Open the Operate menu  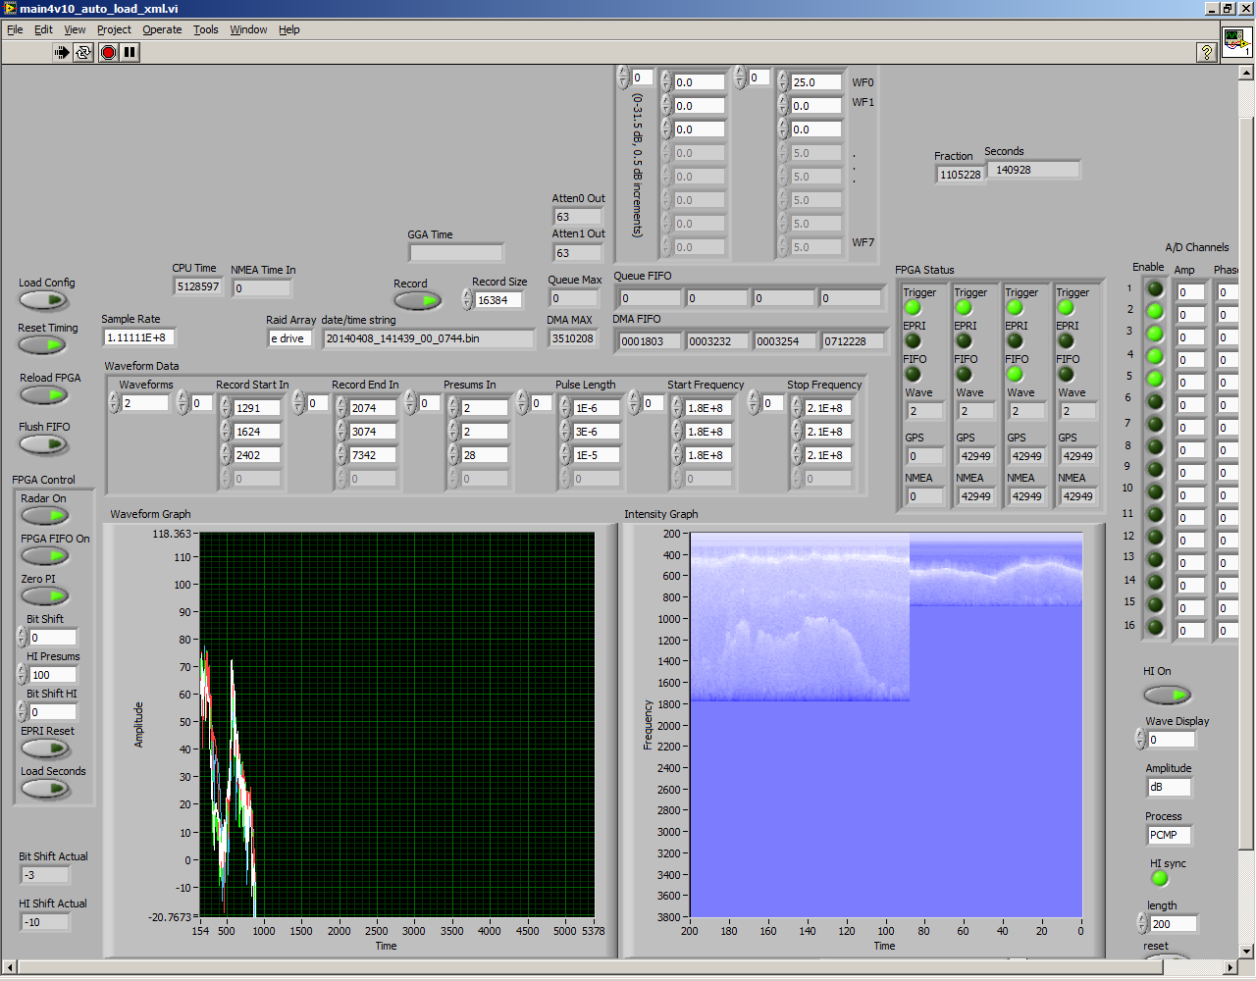[162, 29]
